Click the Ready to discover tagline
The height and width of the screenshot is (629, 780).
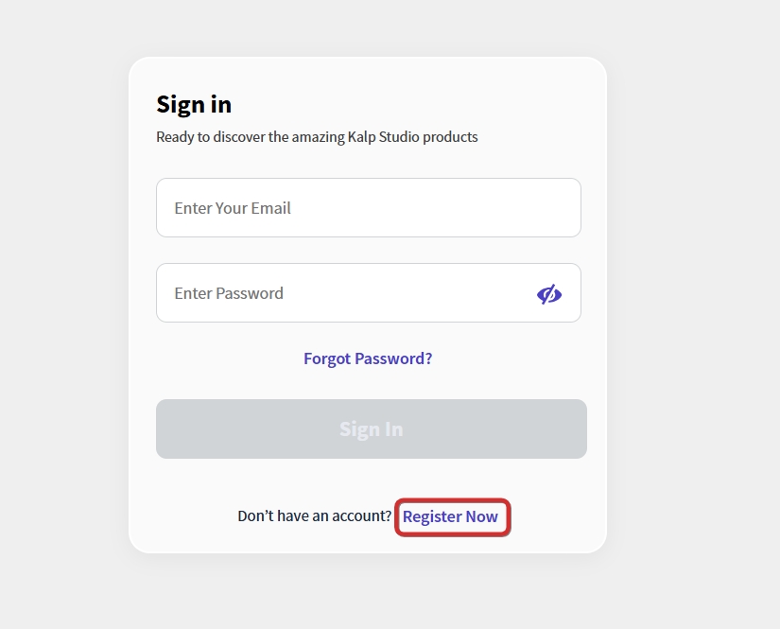coord(317,137)
